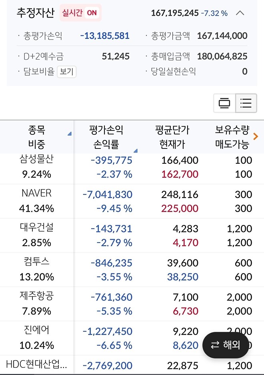Switch to card view layout

click(224, 103)
